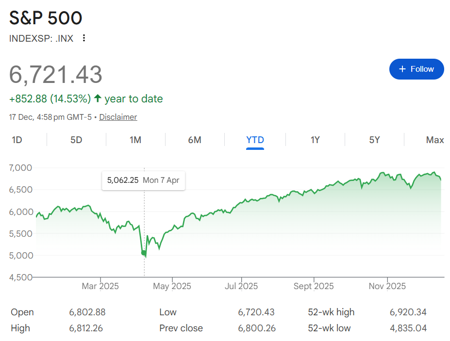The width and height of the screenshot is (450, 341).
Task: Click the 6,721.43 index price
Action: click(x=56, y=75)
